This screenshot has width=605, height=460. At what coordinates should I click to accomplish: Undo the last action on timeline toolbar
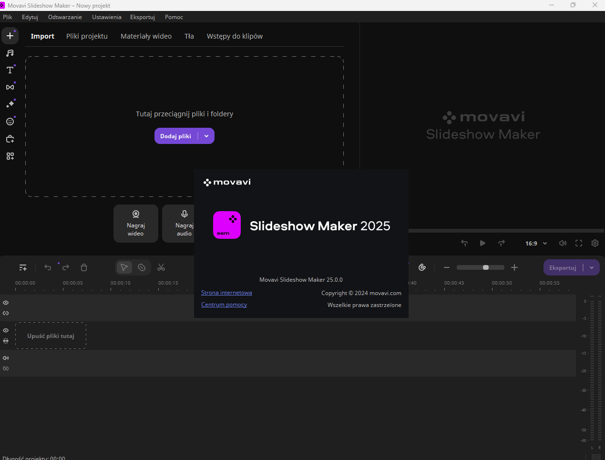point(48,267)
